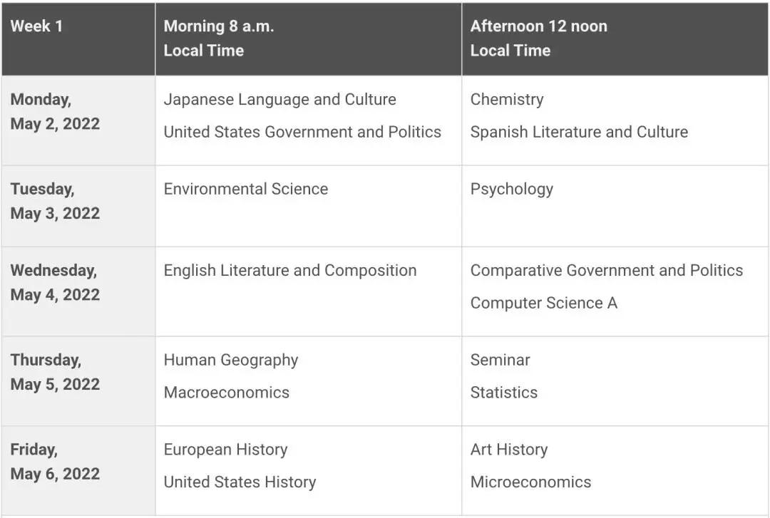The width and height of the screenshot is (770, 518).
Task: Click the Computer Science A entry
Action: point(543,303)
